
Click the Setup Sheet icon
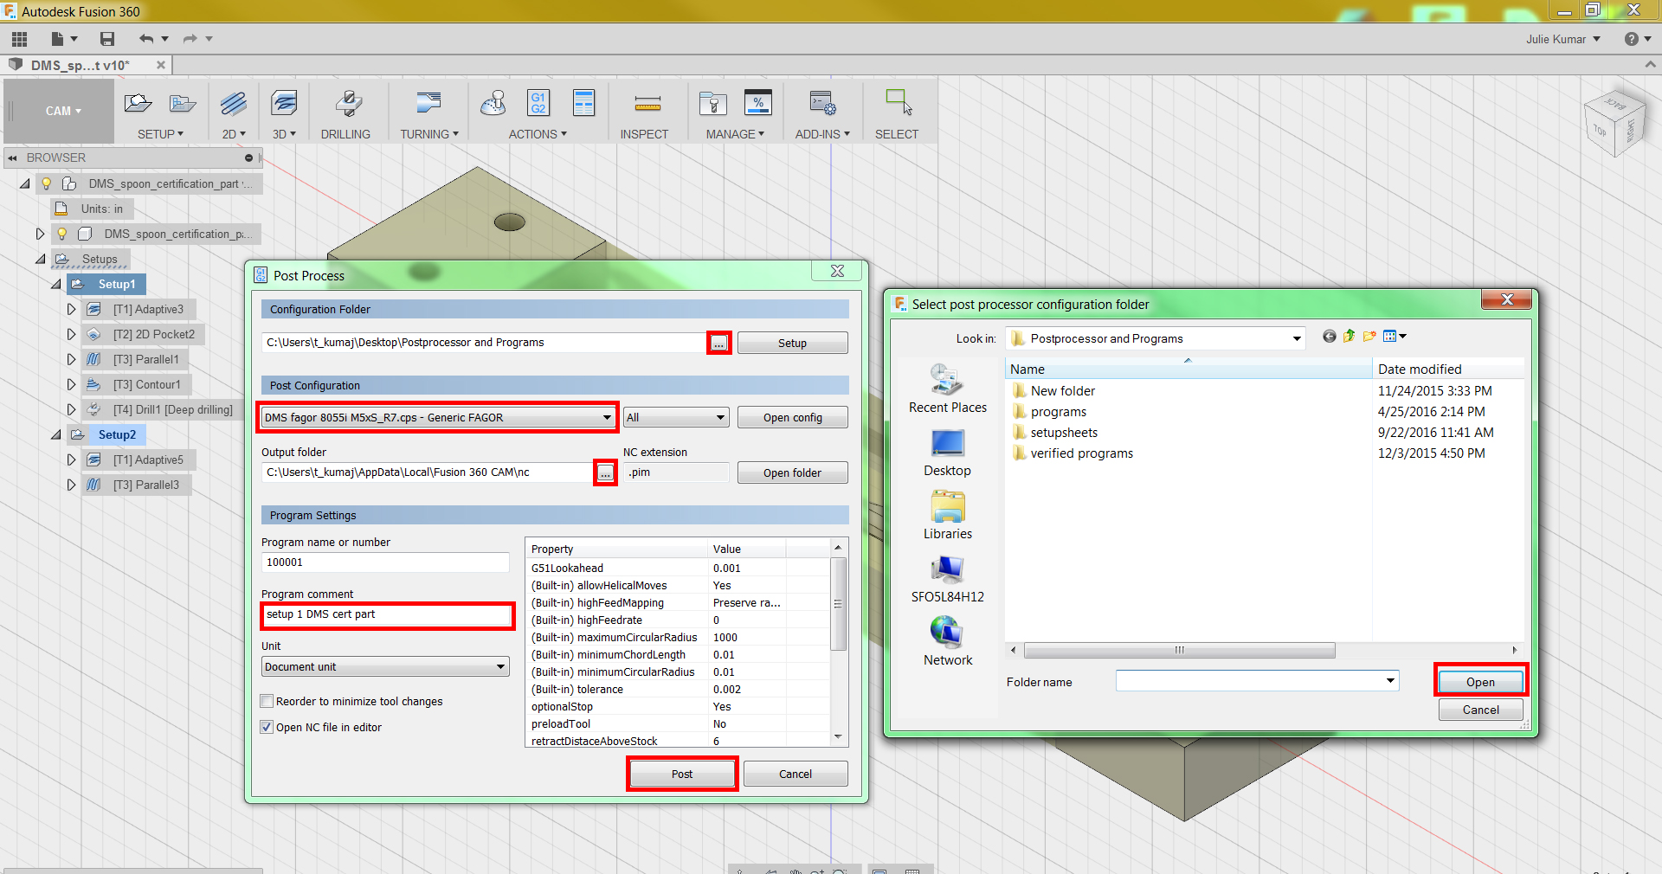click(584, 103)
